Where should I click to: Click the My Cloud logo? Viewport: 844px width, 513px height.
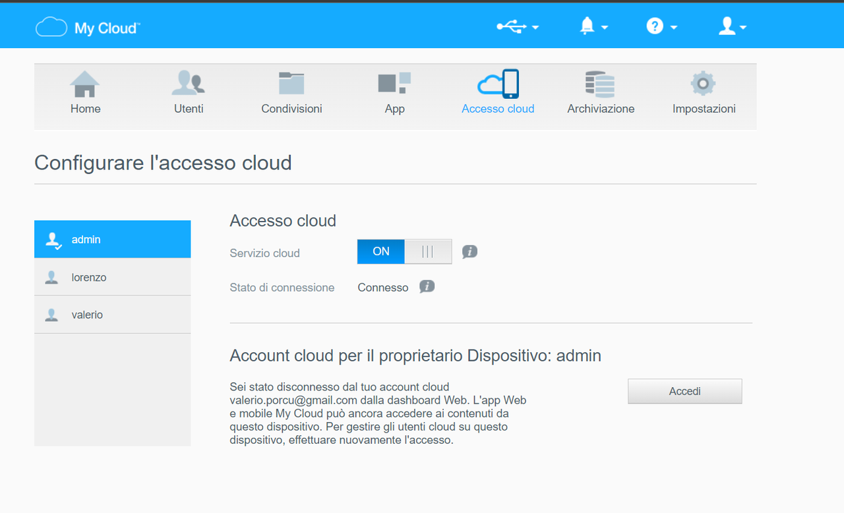click(x=87, y=27)
